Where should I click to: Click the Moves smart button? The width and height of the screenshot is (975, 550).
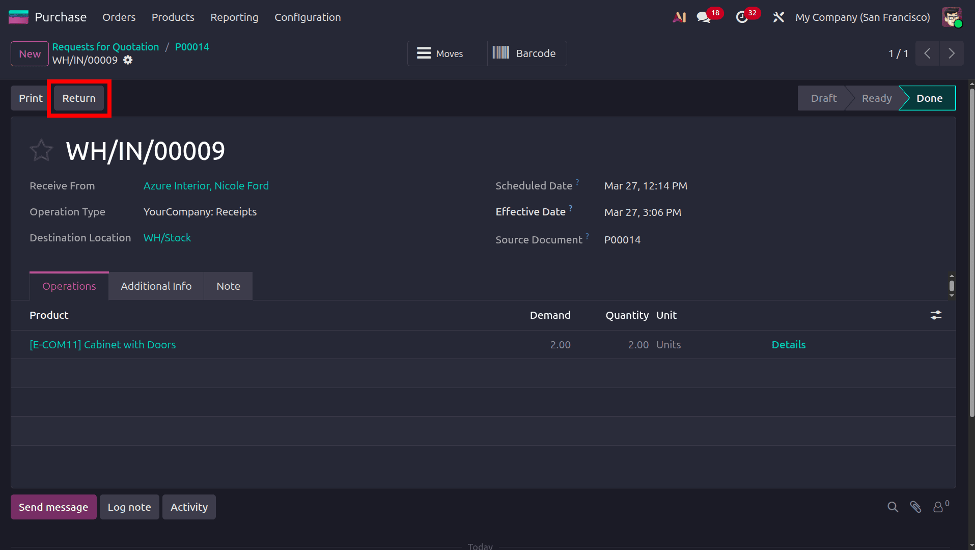tap(447, 53)
